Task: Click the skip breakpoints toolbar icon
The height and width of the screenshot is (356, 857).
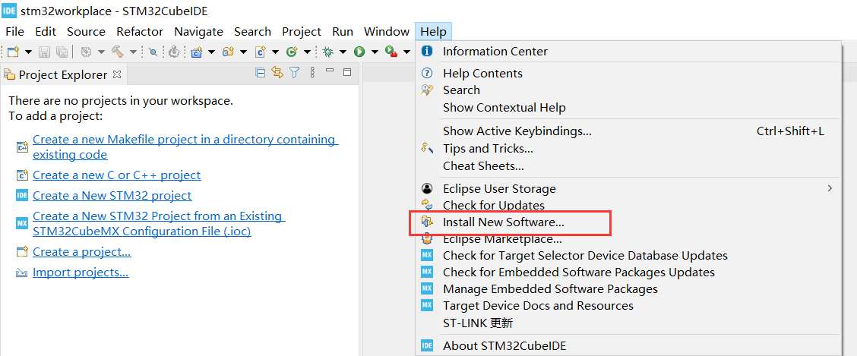Action: click(153, 52)
